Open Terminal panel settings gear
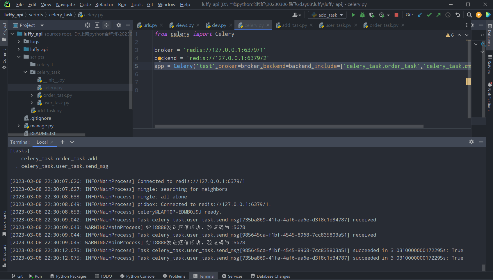 pyautogui.click(x=471, y=142)
